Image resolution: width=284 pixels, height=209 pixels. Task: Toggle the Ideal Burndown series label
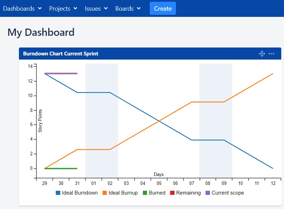(80, 193)
